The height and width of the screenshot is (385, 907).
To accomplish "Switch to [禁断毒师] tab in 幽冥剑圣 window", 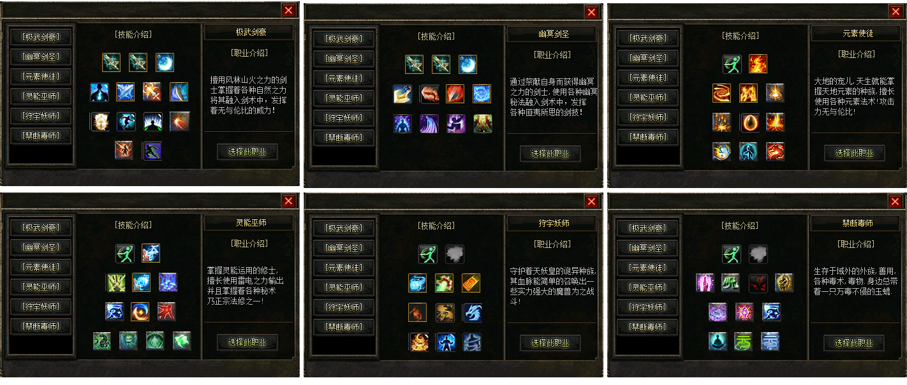I will tap(344, 138).
